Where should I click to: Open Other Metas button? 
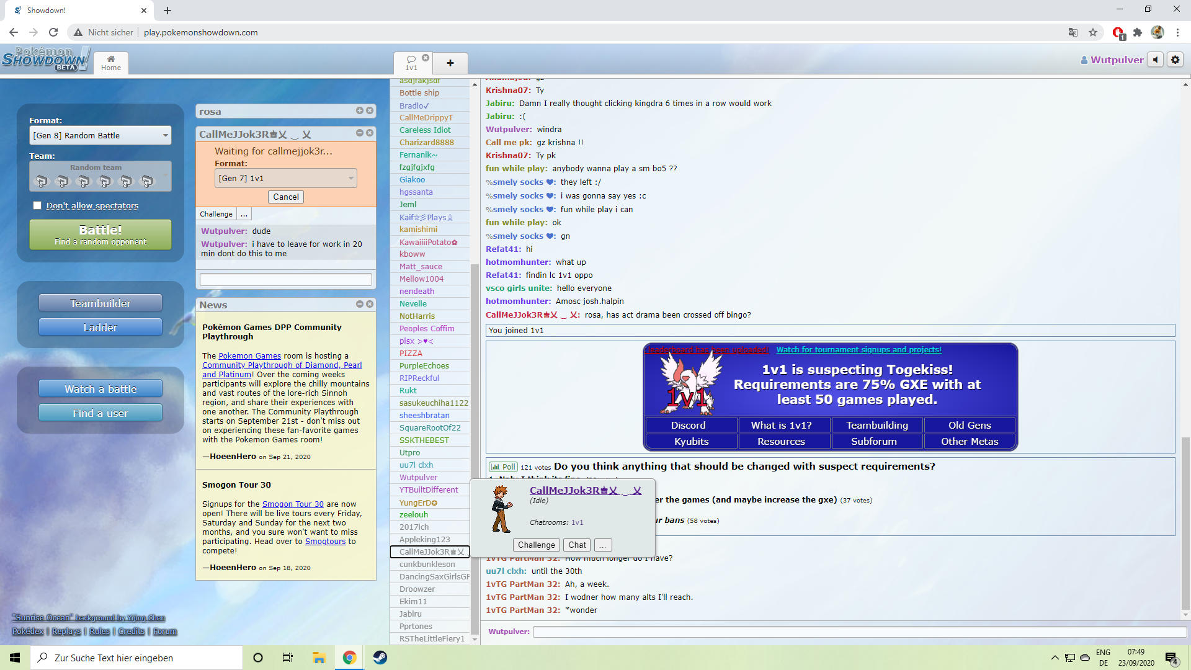pyautogui.click(x=970, y=441)
